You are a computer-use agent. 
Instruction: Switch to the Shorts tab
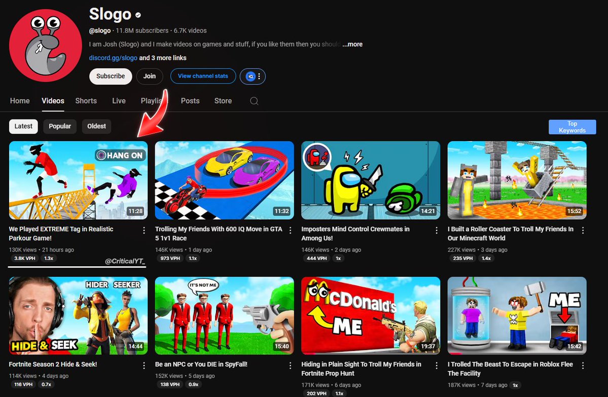pyautogui.click(x=86, y=101)
